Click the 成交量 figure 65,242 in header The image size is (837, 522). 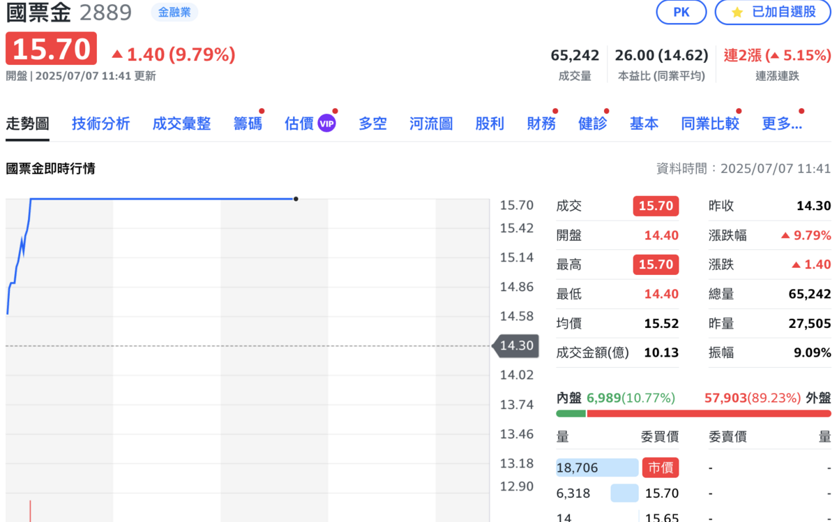coord(575,55)
